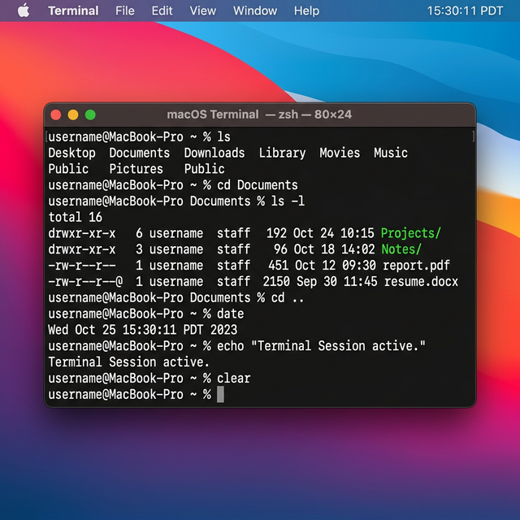
Task: Click the block cursor at the last prompt
Action: [220, 394]
